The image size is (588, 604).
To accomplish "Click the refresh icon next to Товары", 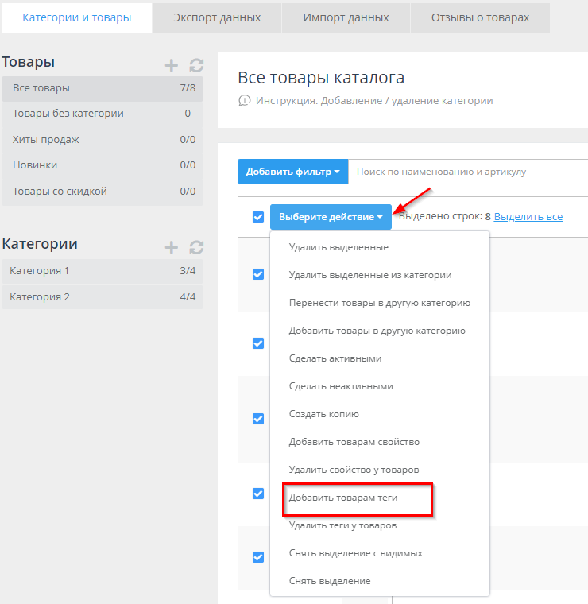I will 196,65.
